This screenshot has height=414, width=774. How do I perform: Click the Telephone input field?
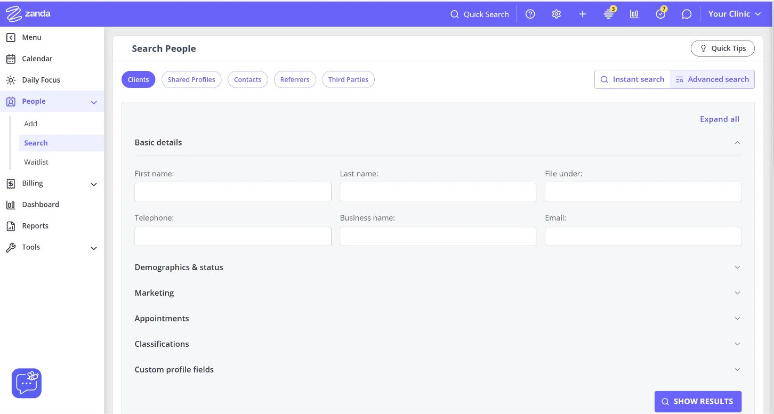coord(233,237)
